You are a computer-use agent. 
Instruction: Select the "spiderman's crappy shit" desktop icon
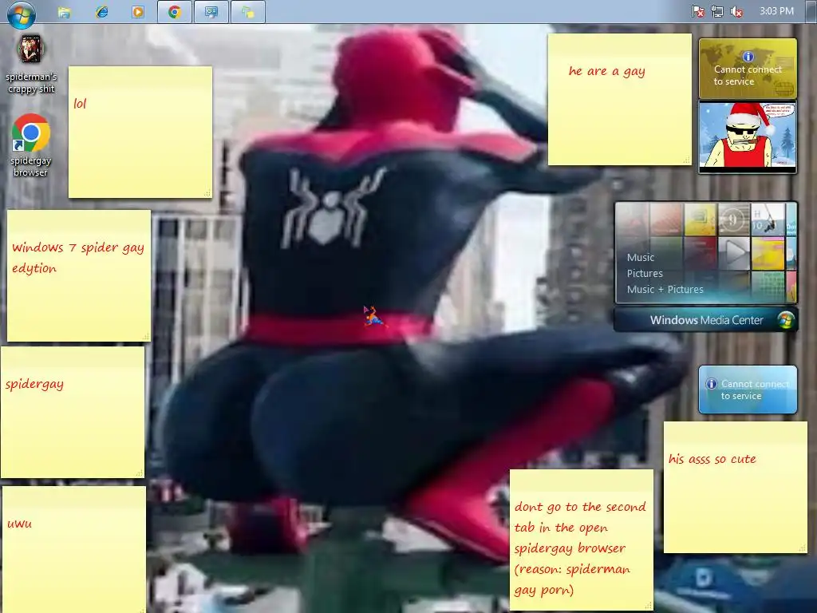point(31,65)
